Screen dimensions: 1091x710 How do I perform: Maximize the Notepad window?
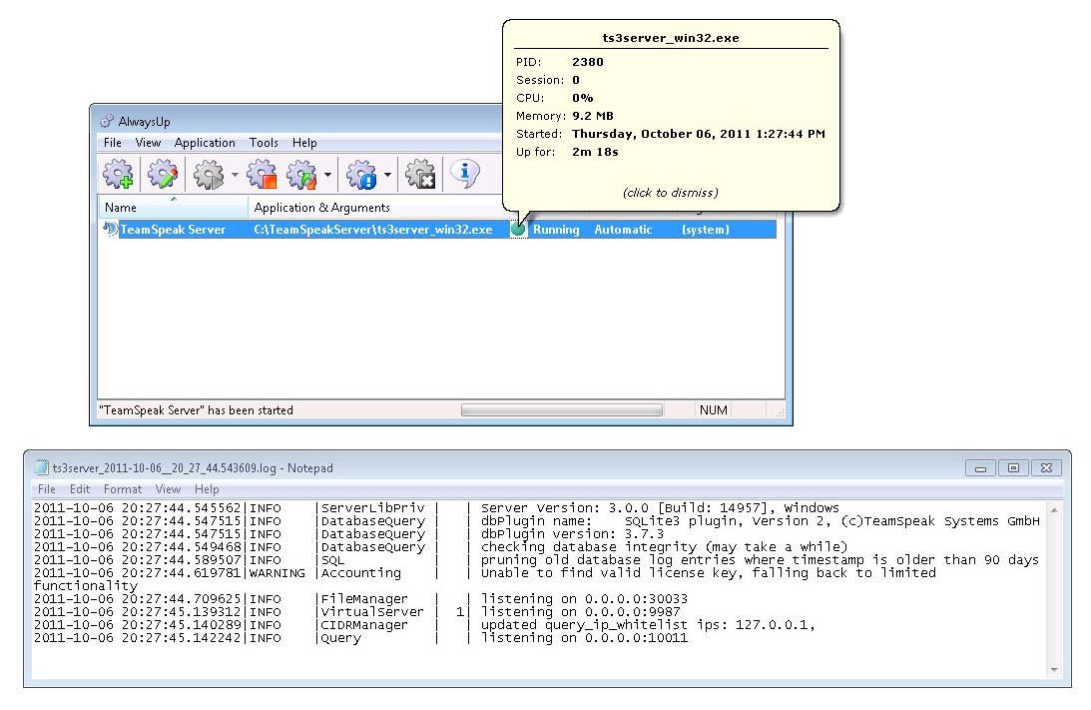(x=1013, y=467)
